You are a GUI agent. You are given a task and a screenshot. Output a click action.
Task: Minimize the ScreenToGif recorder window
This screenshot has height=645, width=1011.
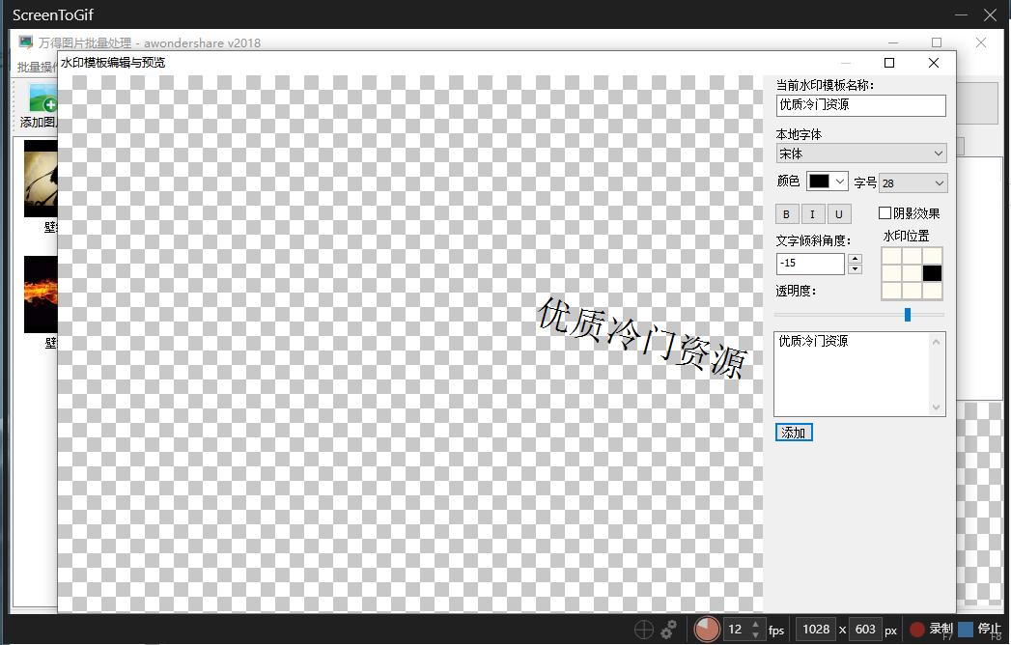[961, 14]
